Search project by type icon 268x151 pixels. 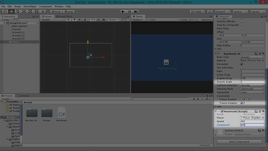(x=194, y=99)
